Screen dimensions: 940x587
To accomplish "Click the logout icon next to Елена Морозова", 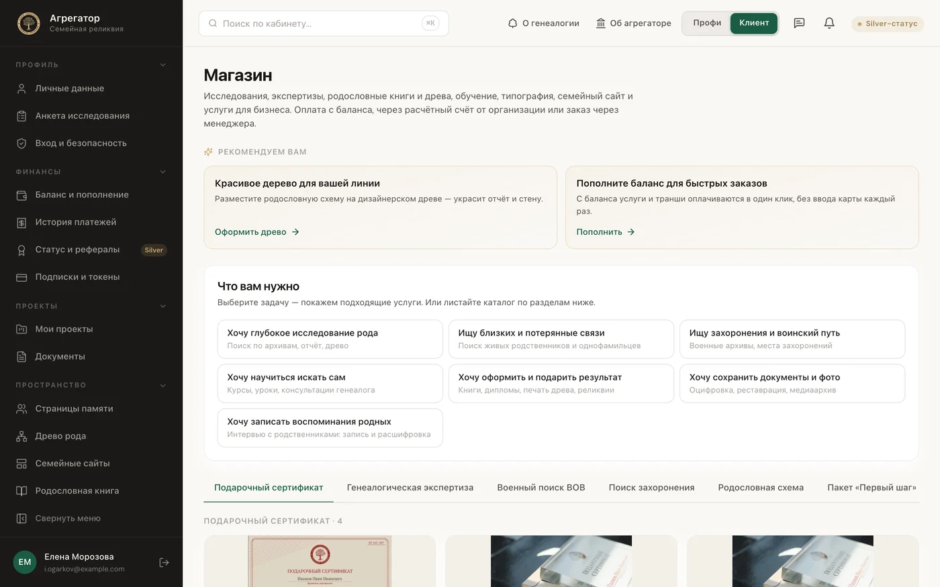I will click(x=164, y=562).
